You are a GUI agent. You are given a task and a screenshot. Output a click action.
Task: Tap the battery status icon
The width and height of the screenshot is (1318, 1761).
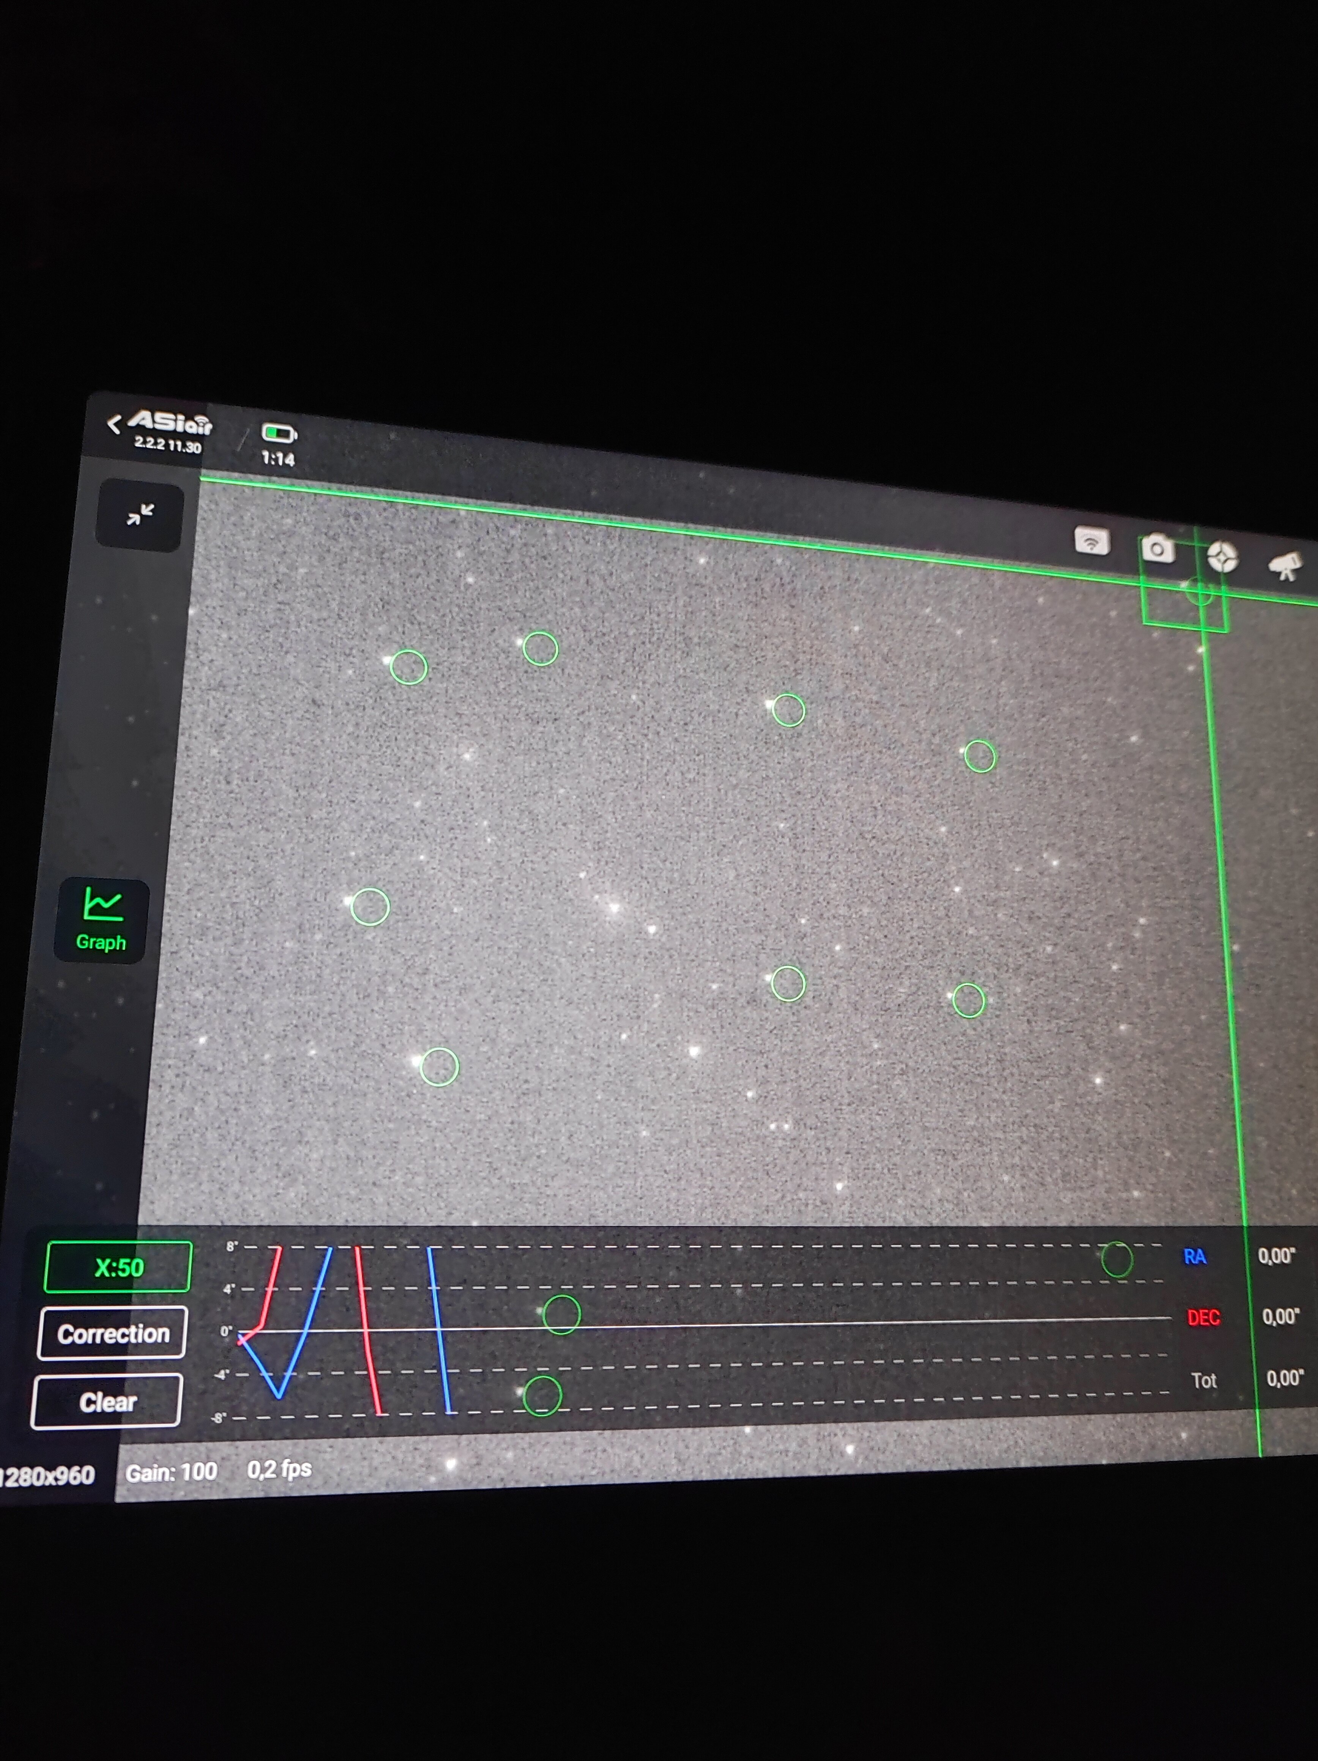coord(279,433)
